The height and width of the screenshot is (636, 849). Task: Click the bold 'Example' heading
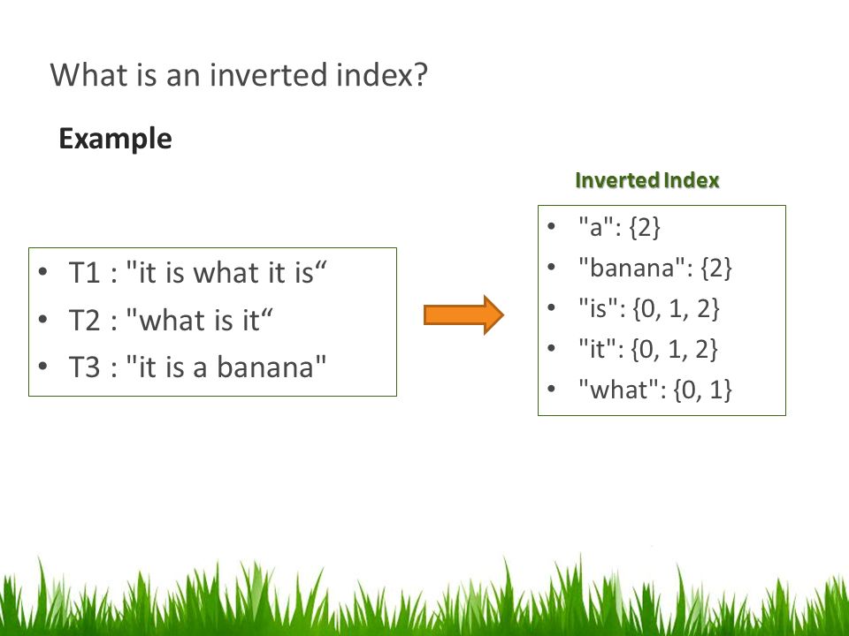pos(115,139)
